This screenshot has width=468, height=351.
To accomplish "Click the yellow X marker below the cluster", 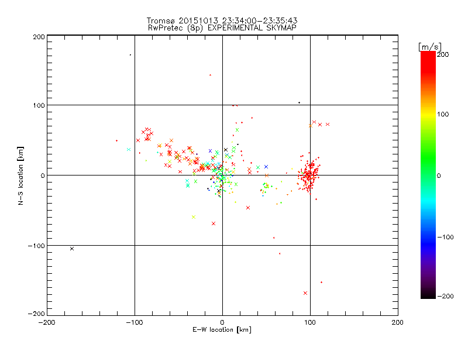I will [x=194, y=217].
